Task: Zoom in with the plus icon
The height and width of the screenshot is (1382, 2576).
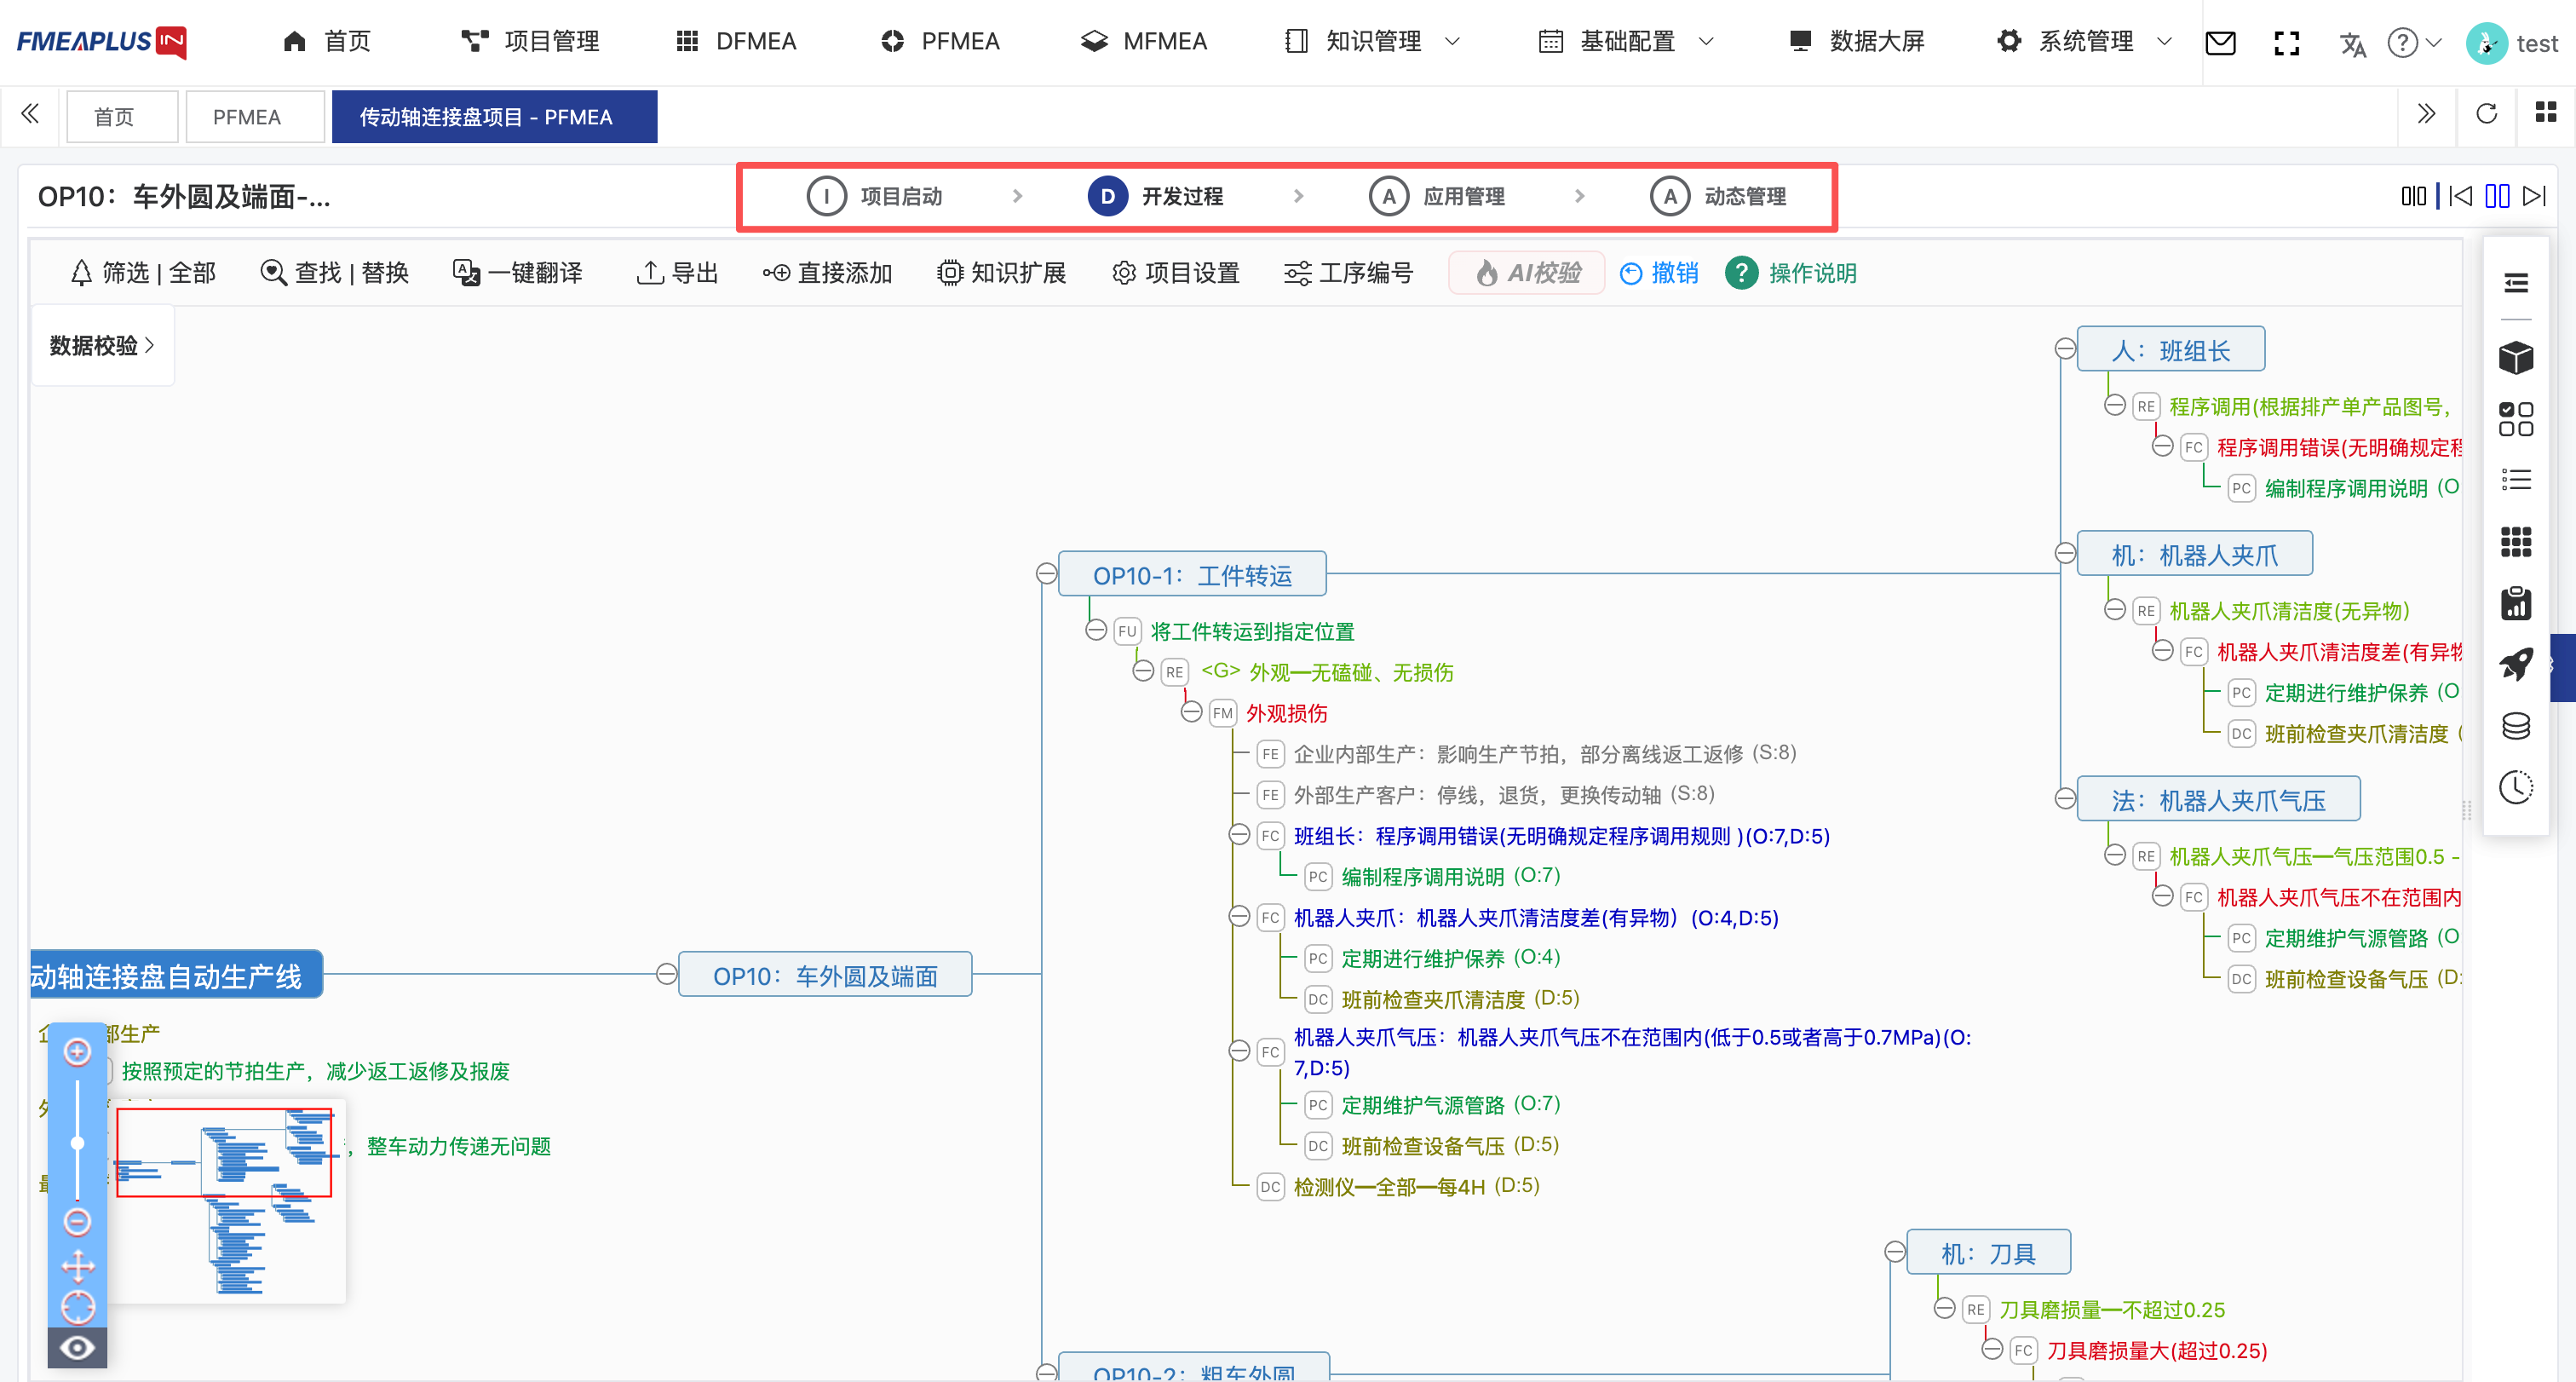Action: [77, 1051]
